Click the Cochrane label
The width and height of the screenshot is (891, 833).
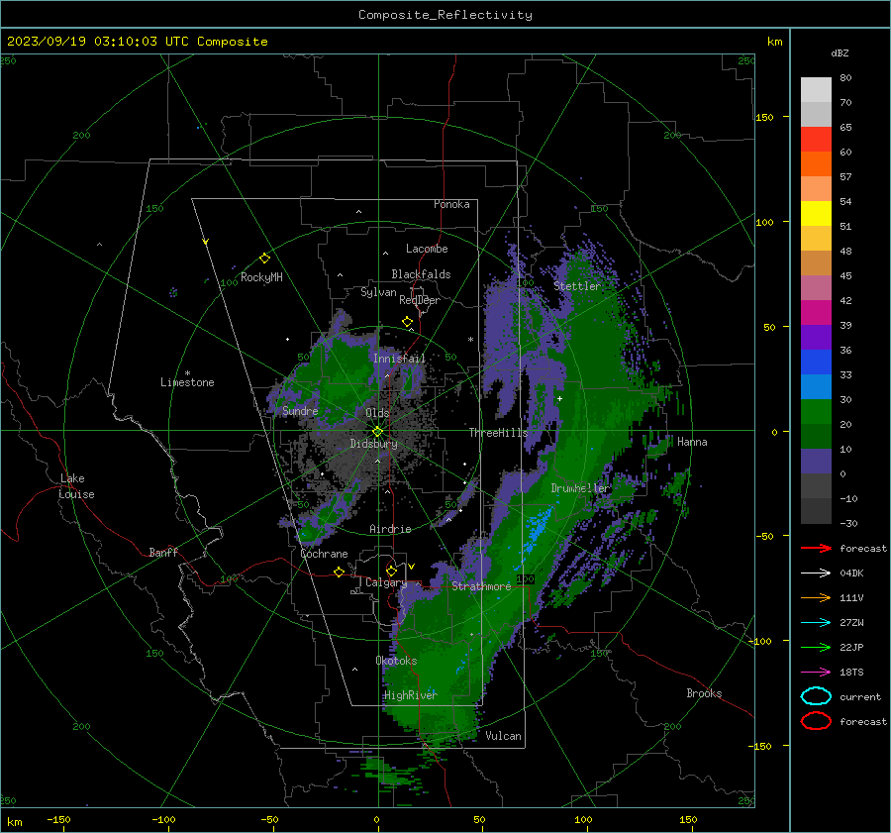click(324, 554)
